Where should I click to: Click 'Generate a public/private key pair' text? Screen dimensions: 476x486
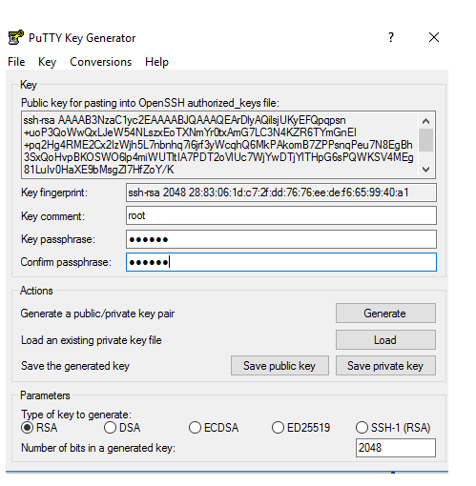(97, 314)
